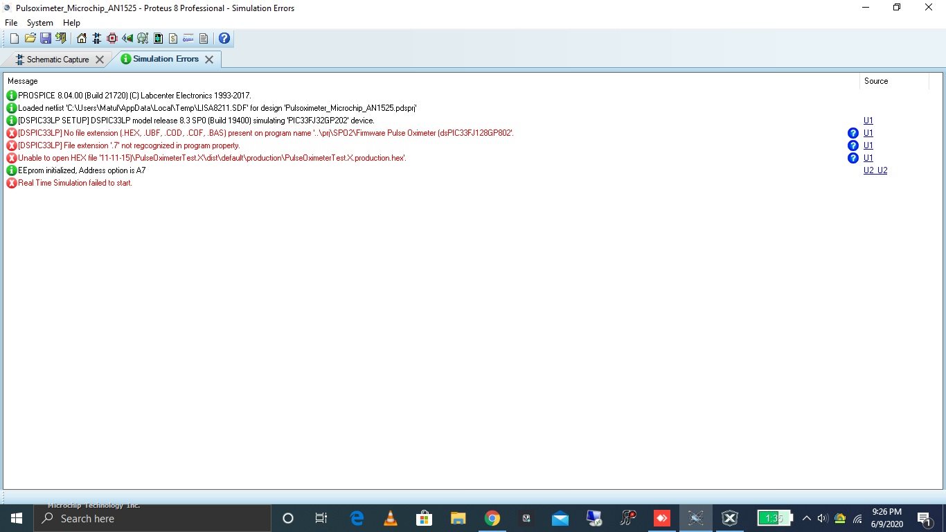Open PCB Layout red chip icon

(112, 38)
